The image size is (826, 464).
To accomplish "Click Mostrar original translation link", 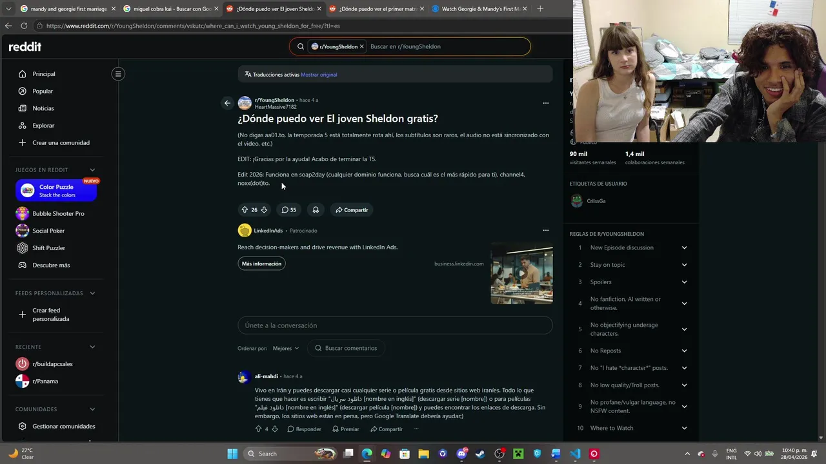I will point(319,75).
